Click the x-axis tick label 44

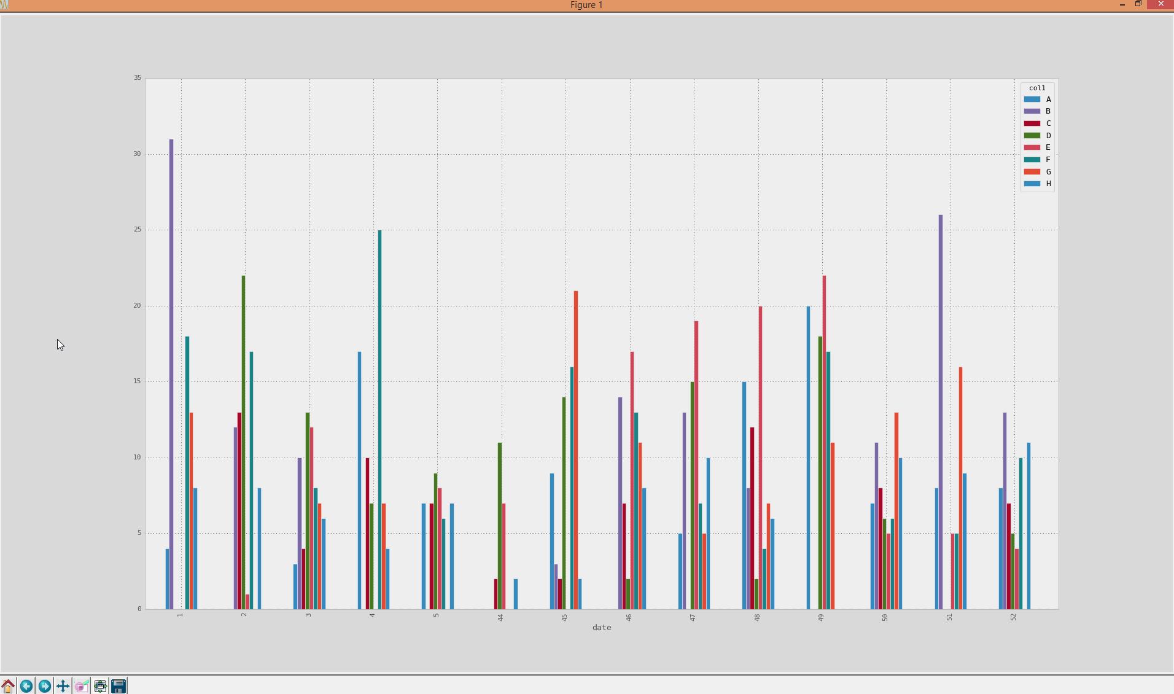point(500,617)
